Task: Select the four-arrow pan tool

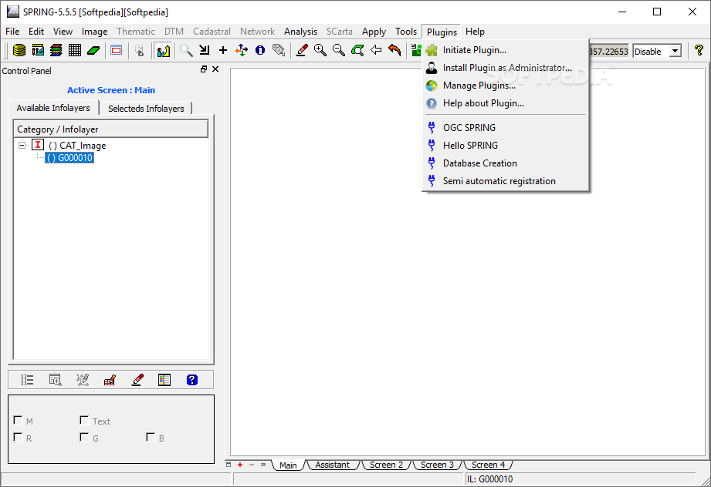Action: 241,50
